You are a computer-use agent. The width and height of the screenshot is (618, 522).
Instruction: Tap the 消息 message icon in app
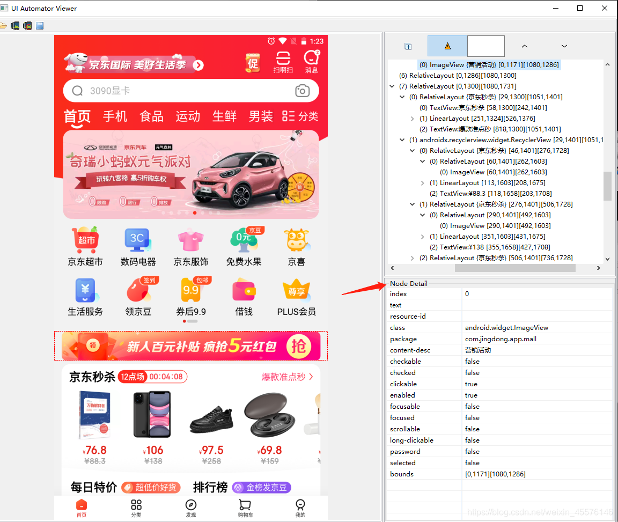(x=311, y=62)
